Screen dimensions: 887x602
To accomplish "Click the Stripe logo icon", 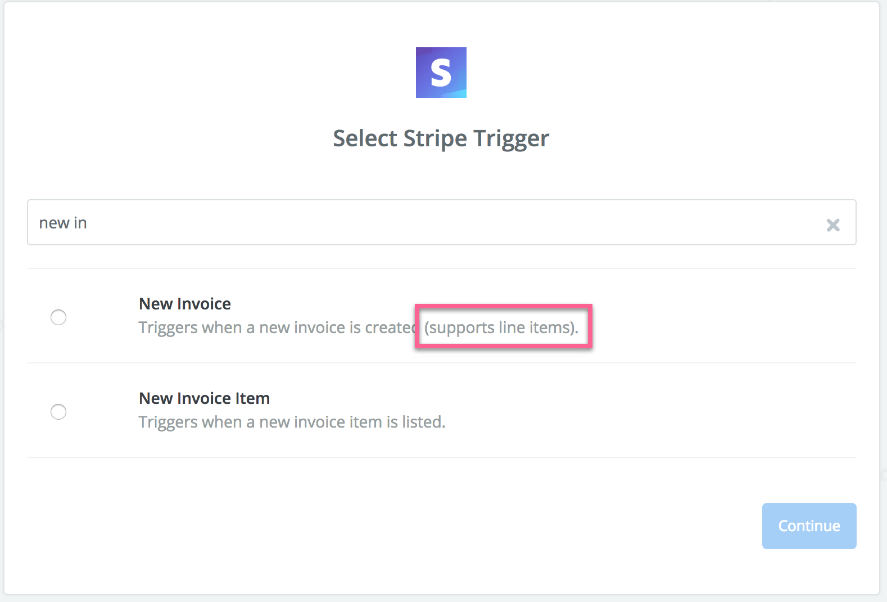I will pos(441,73).
